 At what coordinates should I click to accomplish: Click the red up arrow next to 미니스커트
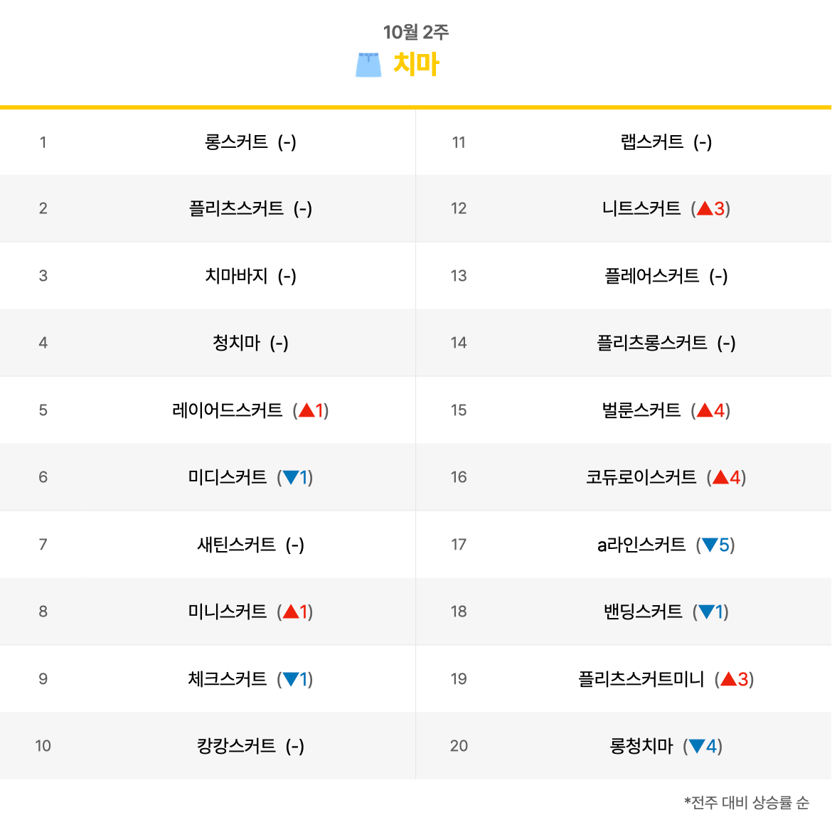[290, 612]
